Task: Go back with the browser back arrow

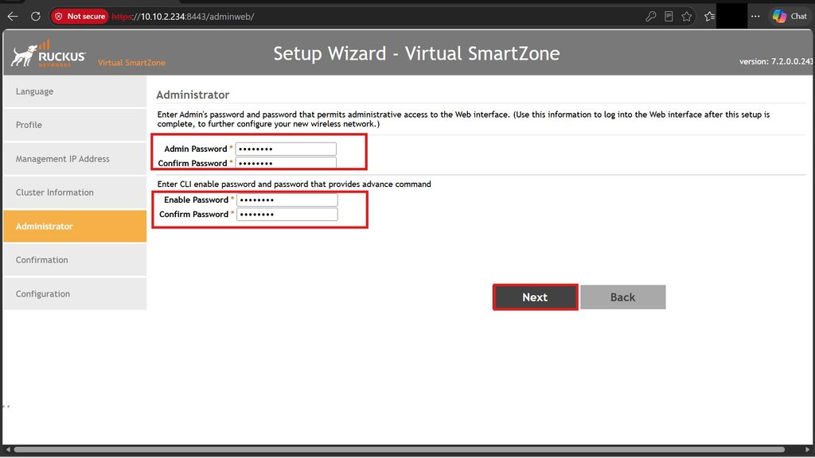Action: point(13,16)
